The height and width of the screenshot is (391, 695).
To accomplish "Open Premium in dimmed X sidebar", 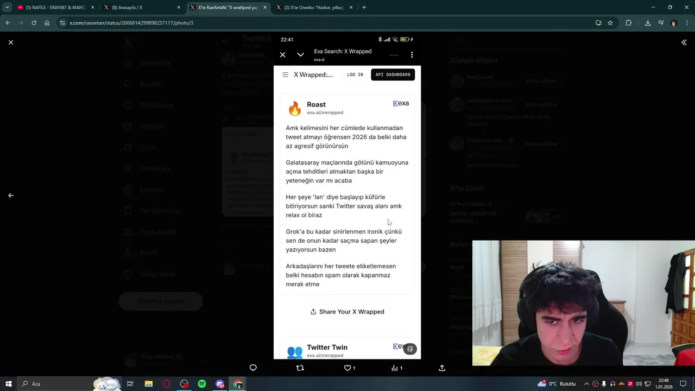I will pos(147,168).
